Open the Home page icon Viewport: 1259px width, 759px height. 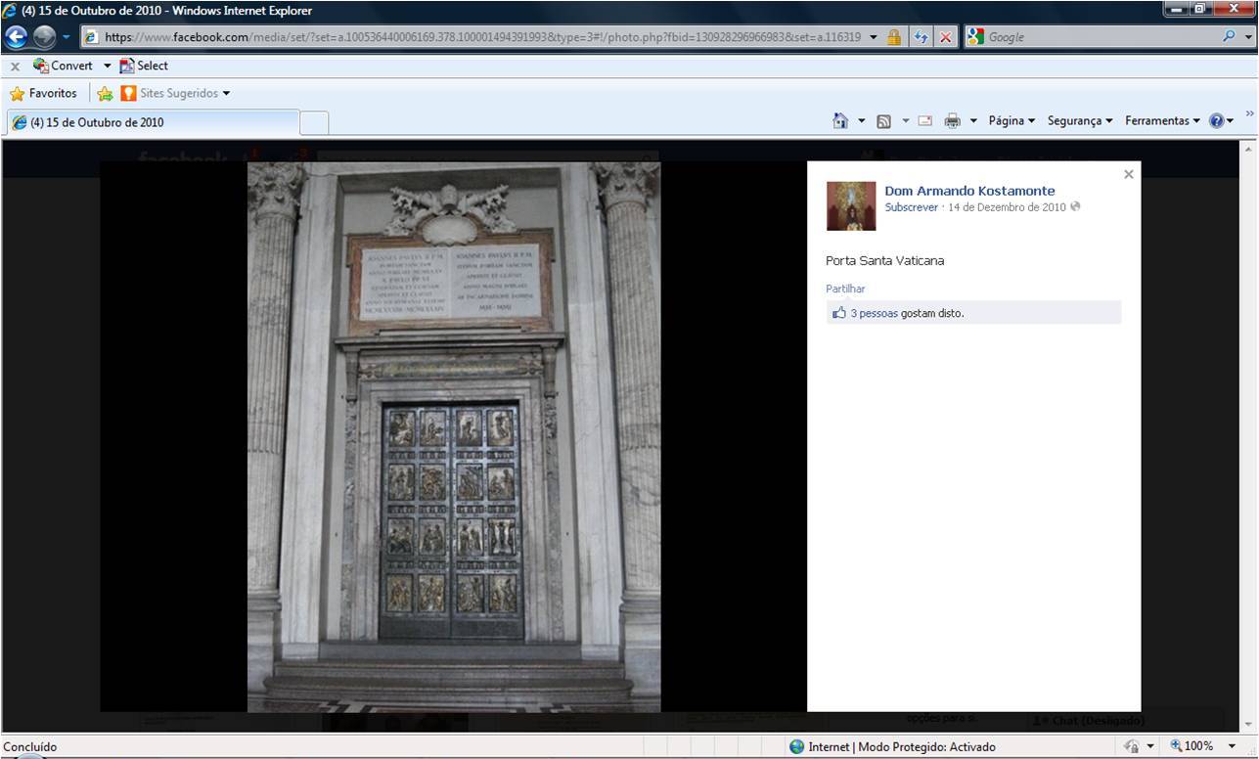839,121
